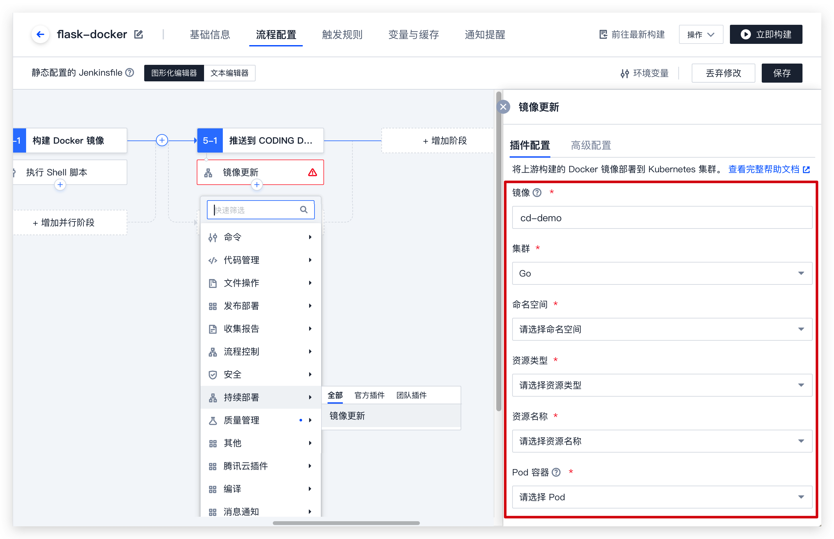This screenshot has height=539, width=834.
Task: Select the 执行 Shell 脚本 step
Action: tap(70, 172)
